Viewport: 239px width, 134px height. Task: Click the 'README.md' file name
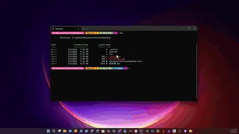[x=114, y=64]
